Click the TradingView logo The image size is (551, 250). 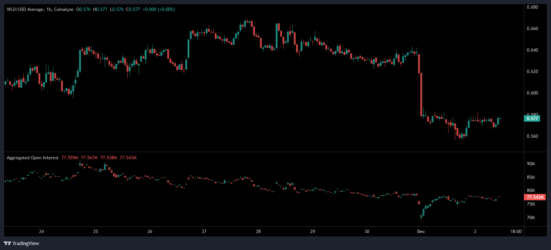(21, 243)
